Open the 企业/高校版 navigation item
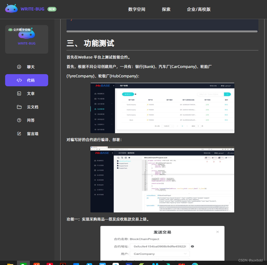The width and height of the screenshot is (267, 265). coord(199,9)
